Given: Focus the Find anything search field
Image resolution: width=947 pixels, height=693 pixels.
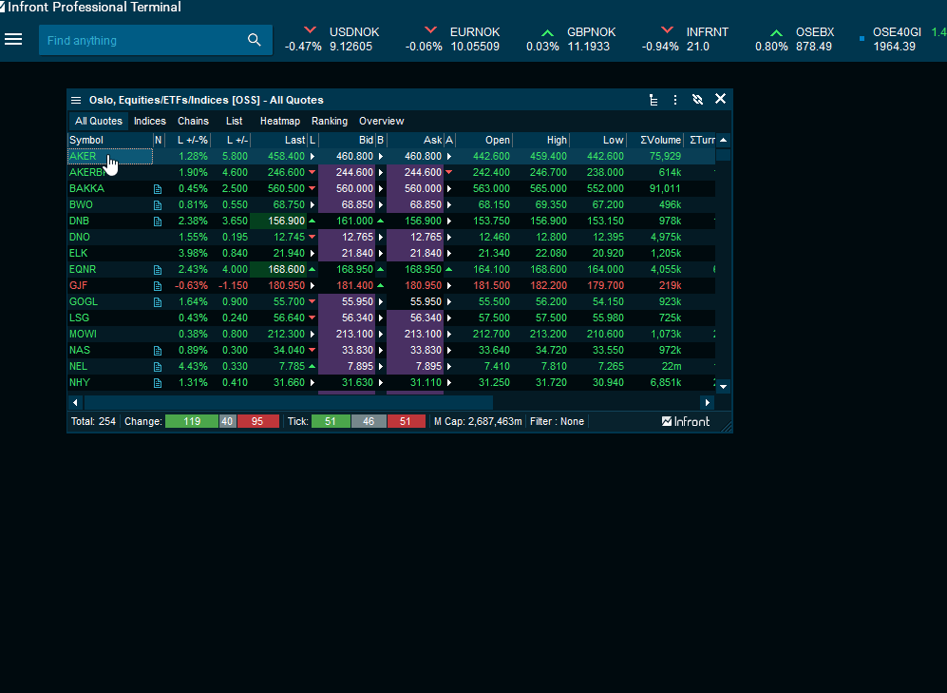Looking at the screenshot, I should [142, 40].
